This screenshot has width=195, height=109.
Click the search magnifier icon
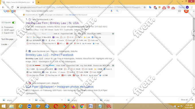point(117,11)
